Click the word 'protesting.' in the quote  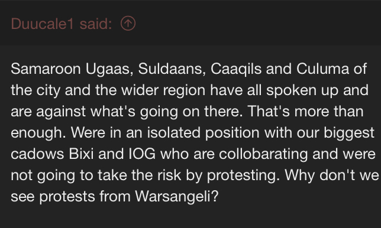pos(244,175)
